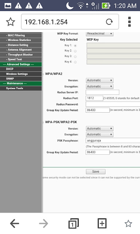
Task: Tap the third warning triangle in status bar
Action: tap(39, 6)
